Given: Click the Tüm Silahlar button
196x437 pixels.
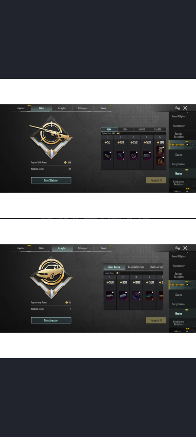Looking at the screenshot, I should (x=51, y=180).
